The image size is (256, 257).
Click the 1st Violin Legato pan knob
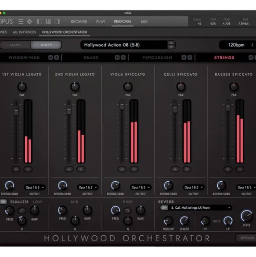[22, 87]
